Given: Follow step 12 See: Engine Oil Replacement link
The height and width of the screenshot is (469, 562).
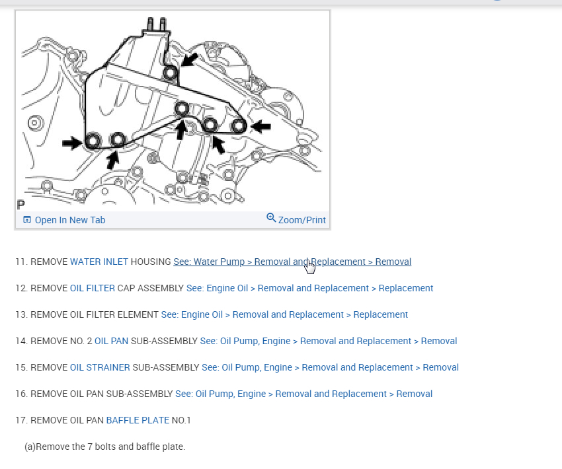Looking at the screenshot, I should click(x=309, y=288).
